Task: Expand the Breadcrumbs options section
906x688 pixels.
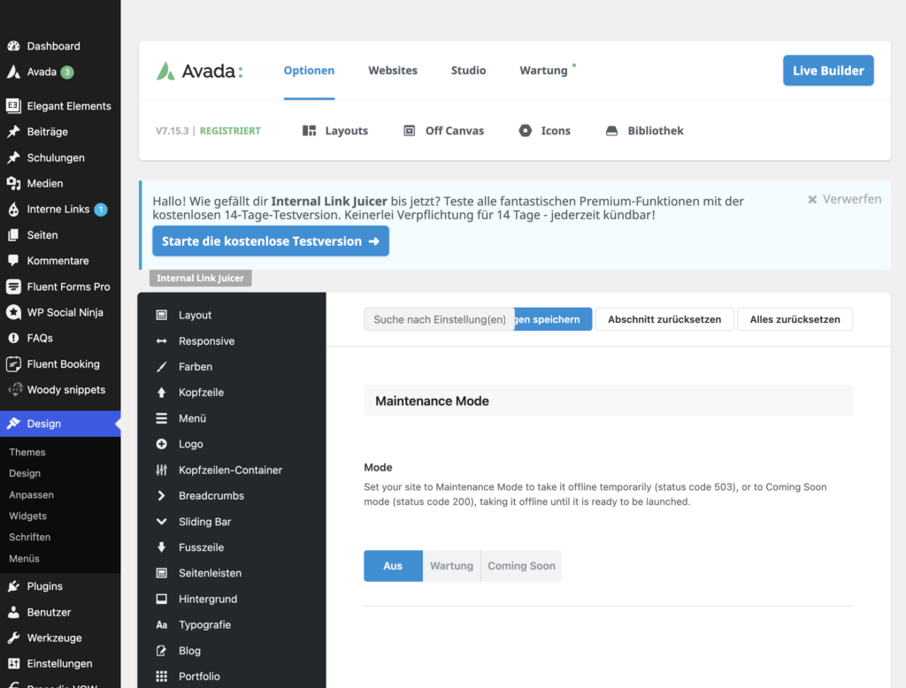Action: click(232, 495)
